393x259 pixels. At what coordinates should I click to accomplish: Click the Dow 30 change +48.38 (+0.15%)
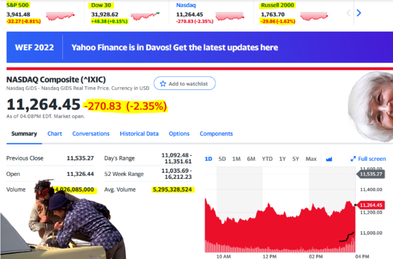pos(109,21)
